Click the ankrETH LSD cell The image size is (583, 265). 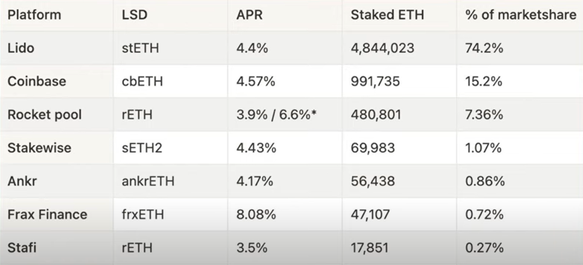147,180
